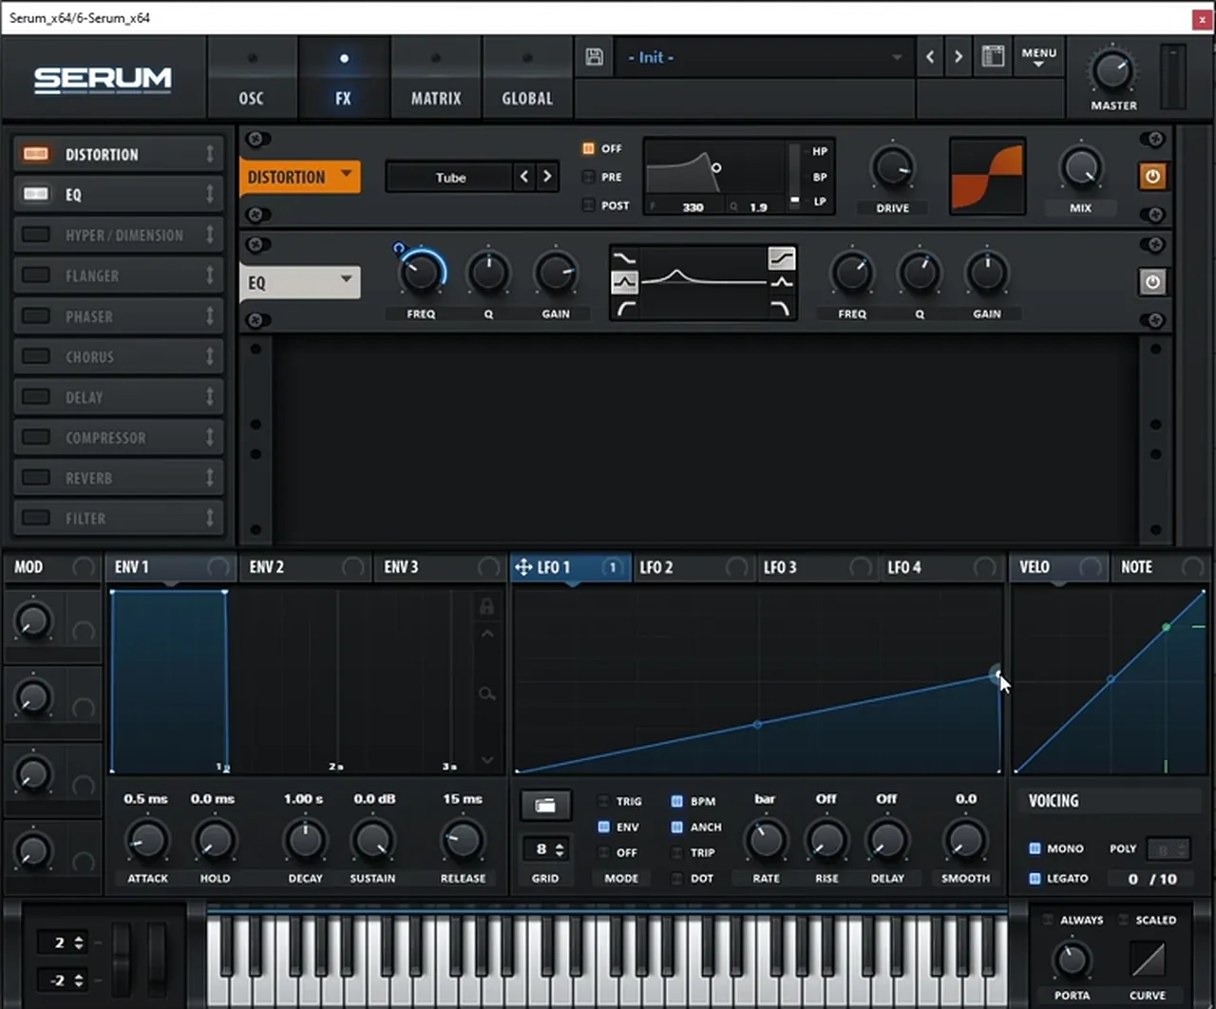Enable the Delay effect in rack list
Viewport: 1216px width, 1009px height.
pyautogui.click(x=36, y=396)
